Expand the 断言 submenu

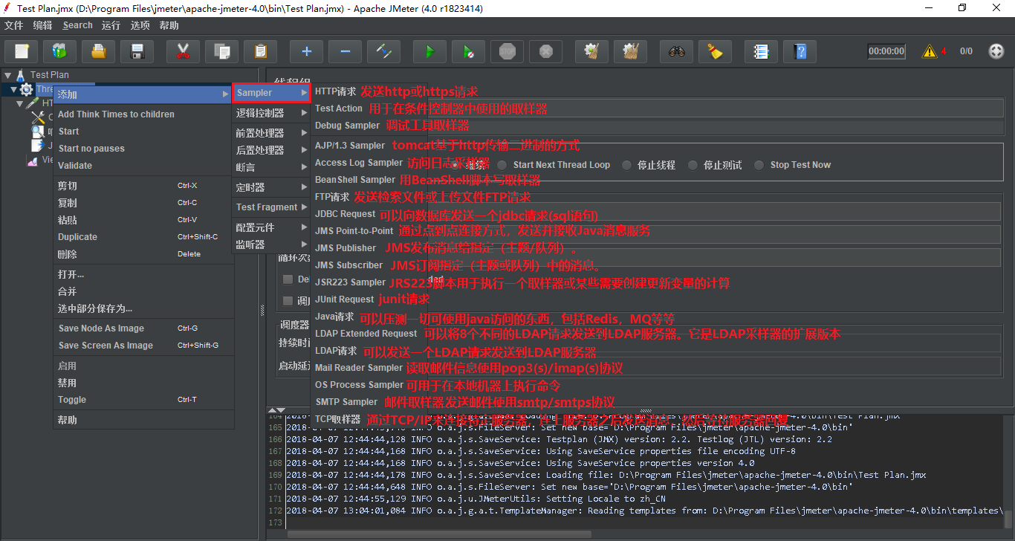pyautogui.click(x=271, y=167)
